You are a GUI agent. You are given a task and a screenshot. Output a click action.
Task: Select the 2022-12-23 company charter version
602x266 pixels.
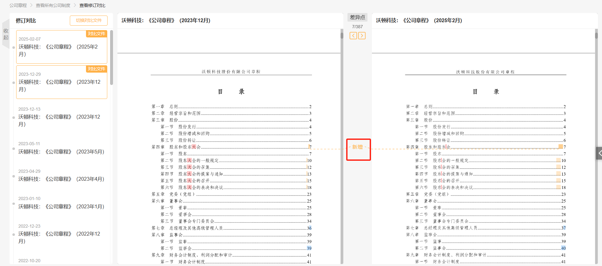coord(62,234)
